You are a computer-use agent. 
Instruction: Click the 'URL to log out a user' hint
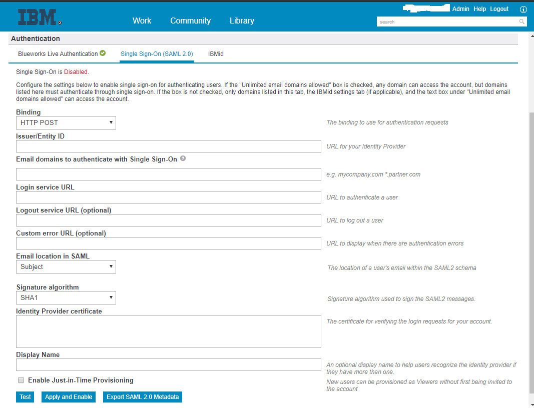(x=355, y=220)
